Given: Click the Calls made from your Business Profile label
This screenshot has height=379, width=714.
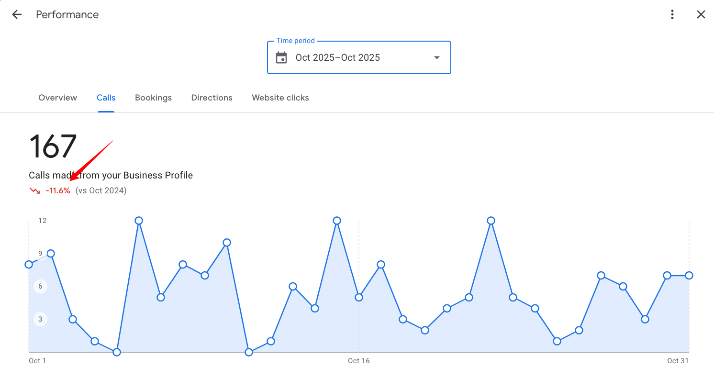Looking at the screenshot, I should 111,175.
